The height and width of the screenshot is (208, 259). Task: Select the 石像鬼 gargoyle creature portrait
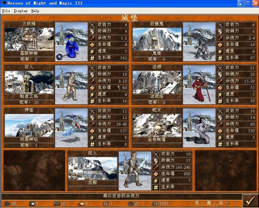199,42
